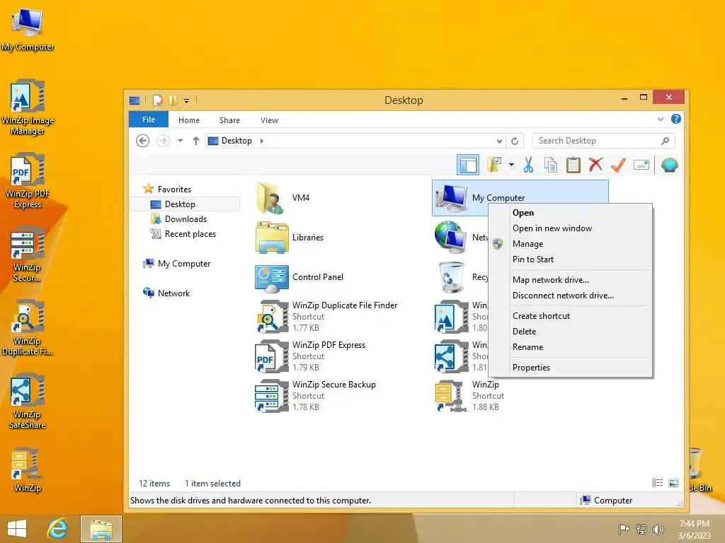Select the VM4 user folder
725x543 pixels.
[x=283, y=198]
